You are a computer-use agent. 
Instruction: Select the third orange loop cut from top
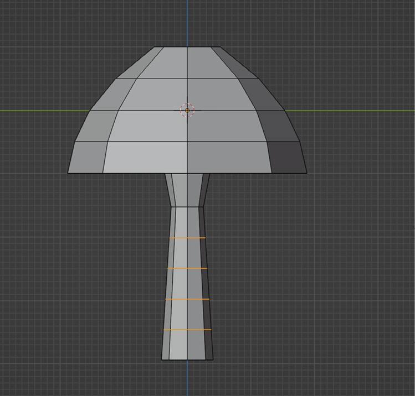[187, 299]
